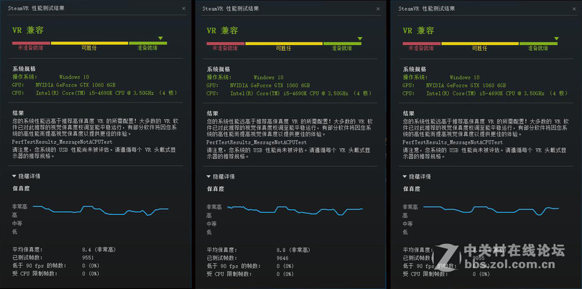Viewport: 582px width, 289px height.
Task: Collapse 隐藏详情 in the middle window
Action: pyautogui.click(x=221, y=176)
